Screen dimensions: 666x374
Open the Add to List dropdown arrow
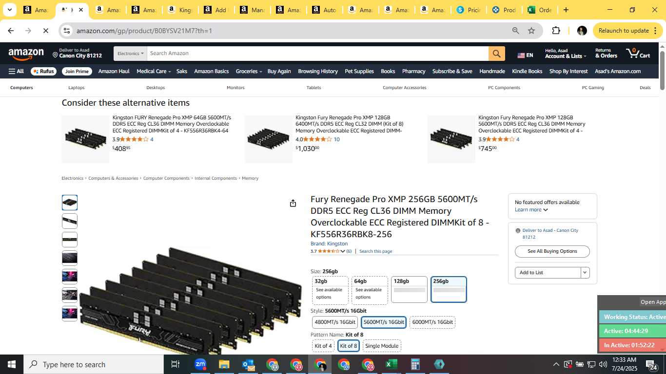click(585, 273)
